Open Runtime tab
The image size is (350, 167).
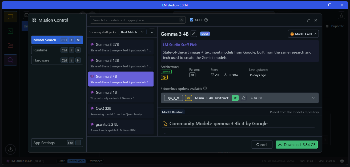point(57,50)
